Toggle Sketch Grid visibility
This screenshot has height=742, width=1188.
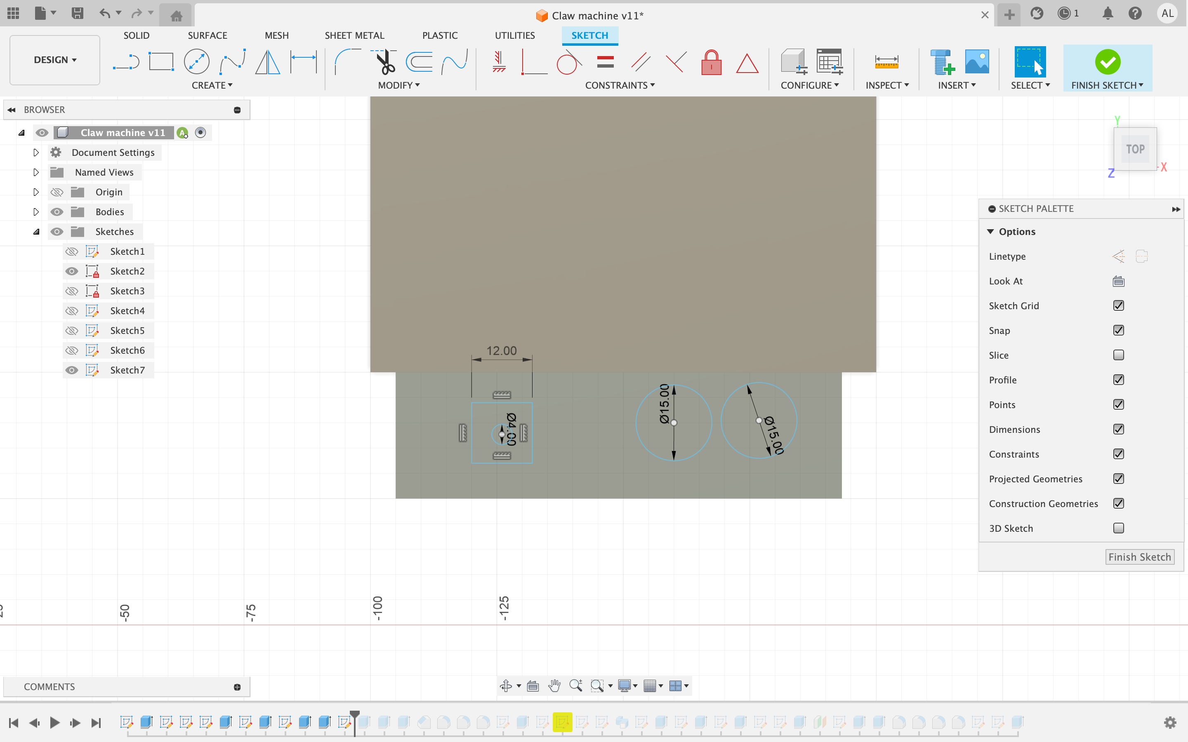1118,305
